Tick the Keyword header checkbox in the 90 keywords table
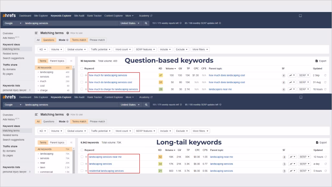Screen dimensions: 332x187 [82, 69]
